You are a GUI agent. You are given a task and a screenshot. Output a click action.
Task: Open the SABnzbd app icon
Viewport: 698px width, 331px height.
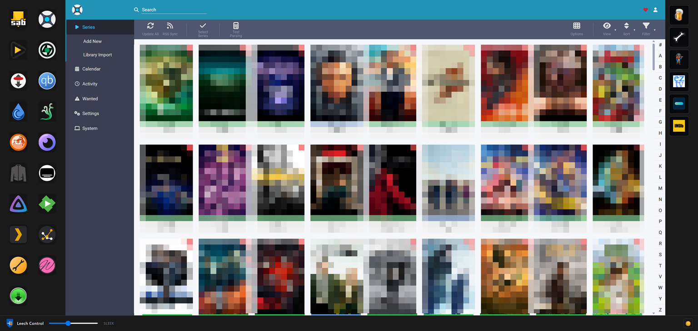coord(19,20)
